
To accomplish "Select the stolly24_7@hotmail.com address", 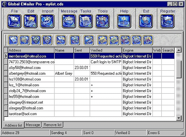I will click(31, 91).
